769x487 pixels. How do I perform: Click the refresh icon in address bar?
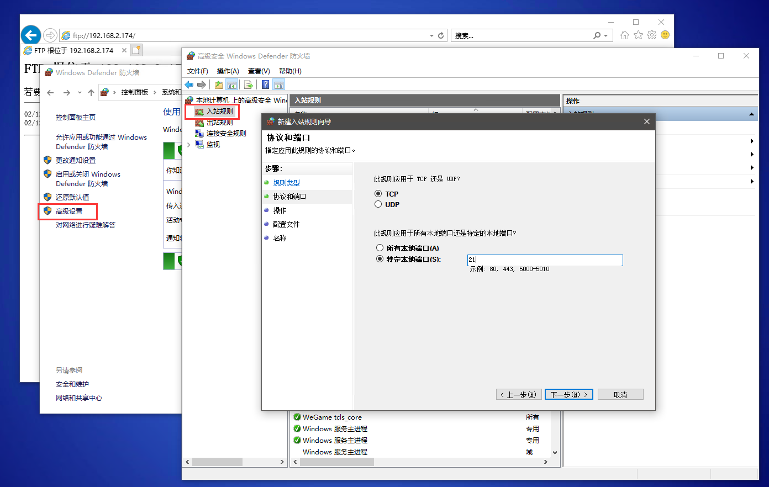pyautogui.click(x=441, y=35)
